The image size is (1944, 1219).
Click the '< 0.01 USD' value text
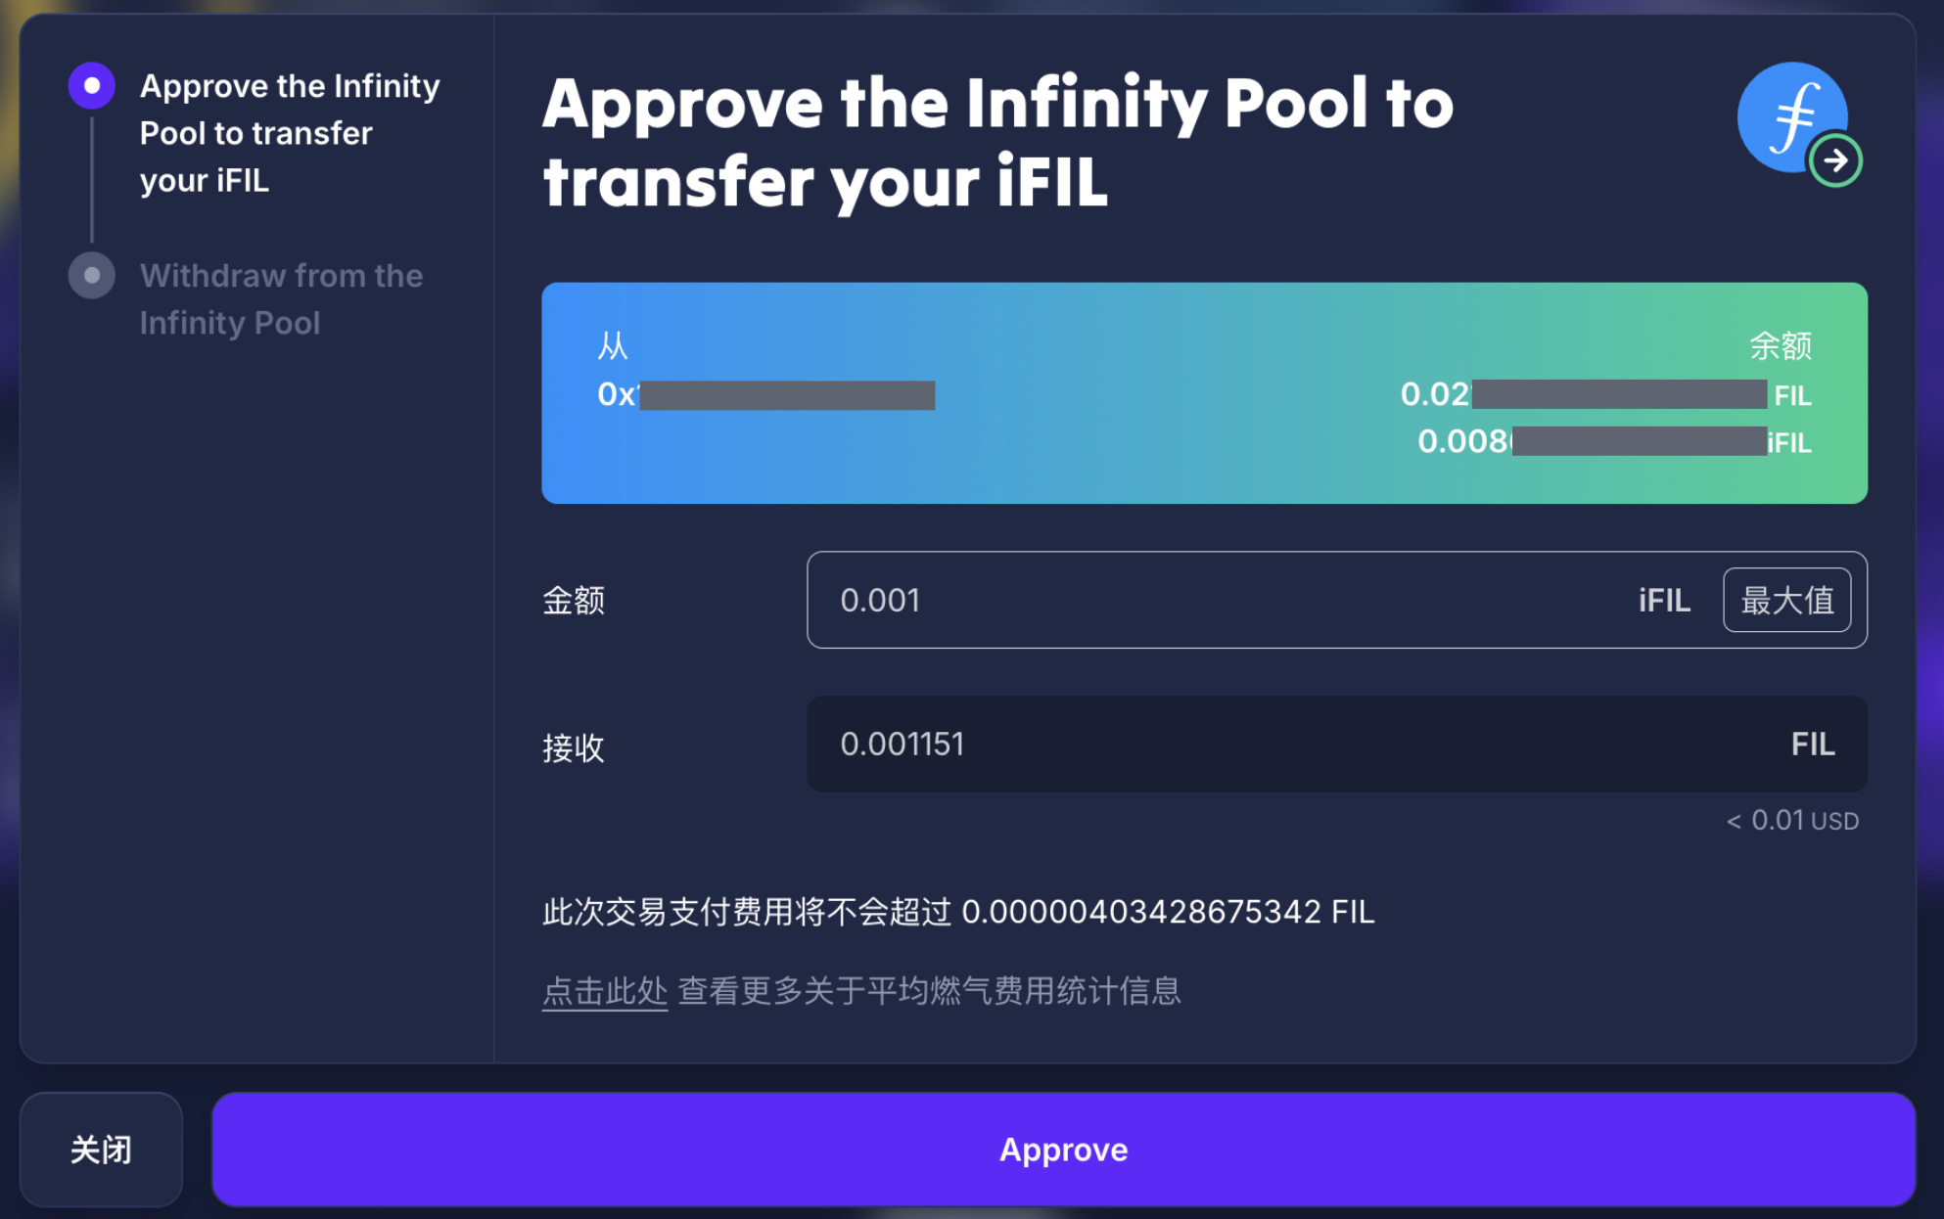[1792, 821]
